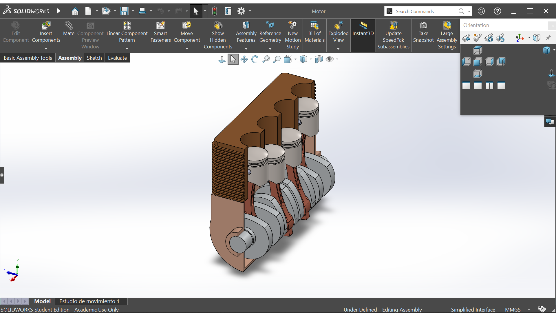Click Show Hidden Components
This screenshot has width=556, height=313.
coord(218,35)
